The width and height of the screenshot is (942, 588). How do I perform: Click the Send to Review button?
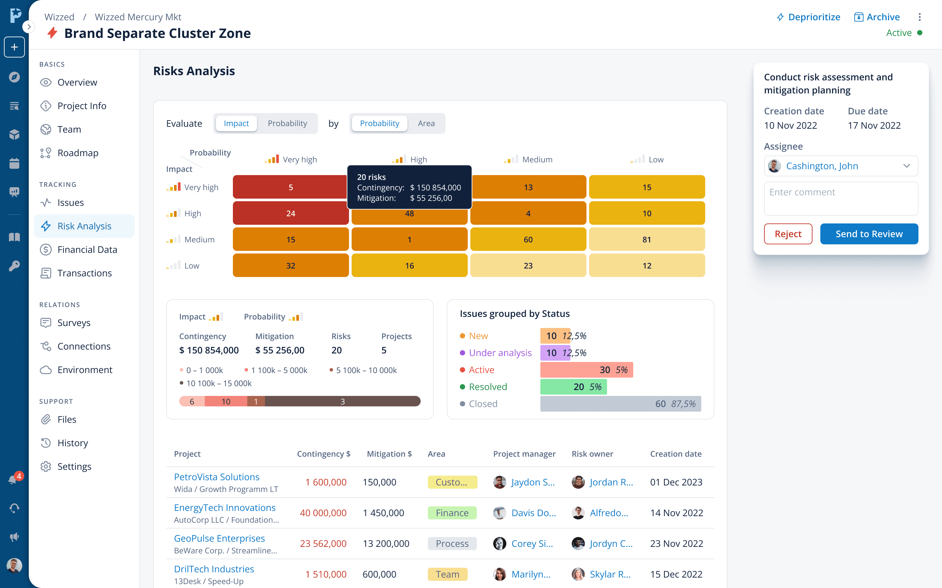tap(869, 234)
